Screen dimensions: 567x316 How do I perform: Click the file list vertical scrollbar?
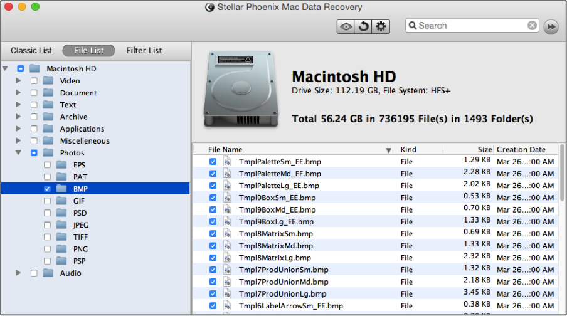tap(563, 173)
